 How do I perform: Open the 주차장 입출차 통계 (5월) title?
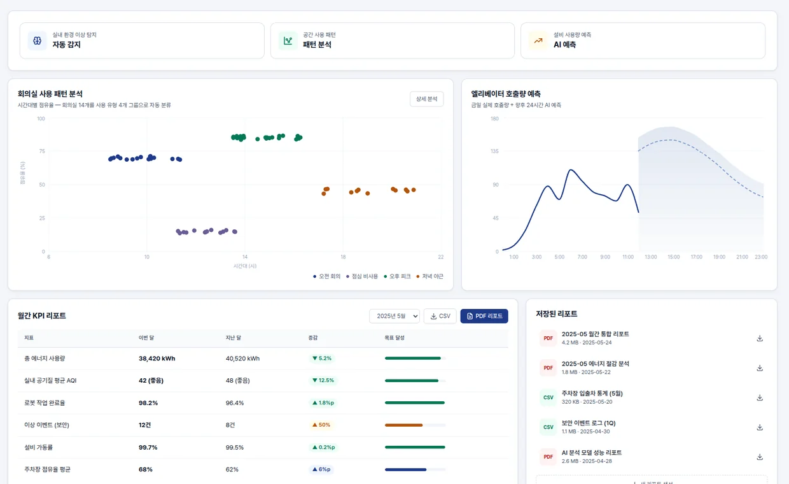pyautogui.click(x=592, y=394)
